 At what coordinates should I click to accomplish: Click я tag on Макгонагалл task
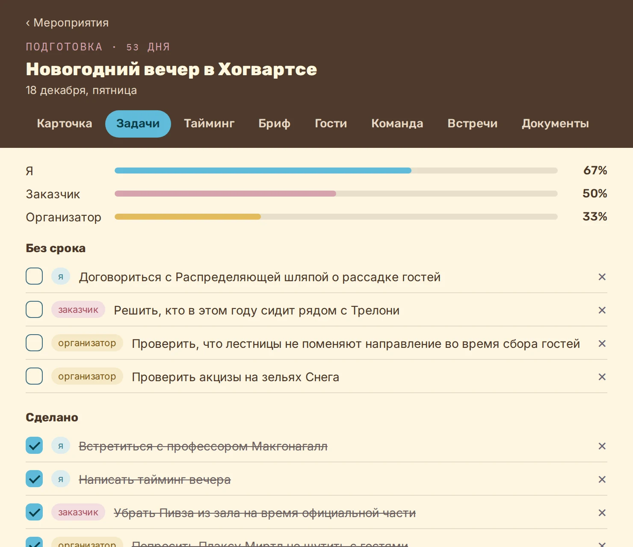pyautogui.click(x=61, y=446)
